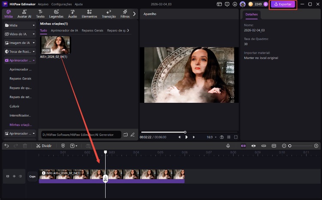This screenshot has height=200, width=322.
Task: Switch to the Aprimorador de IA filter tab
Action: point(64,31)
